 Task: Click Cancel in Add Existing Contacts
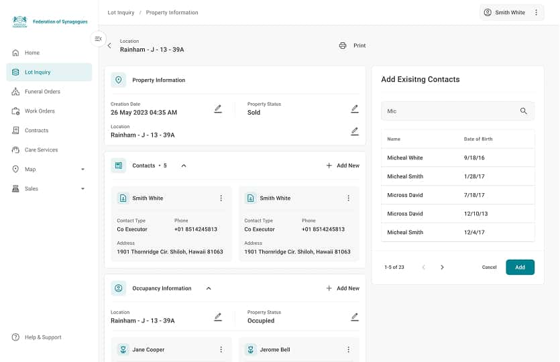[489, 267]
